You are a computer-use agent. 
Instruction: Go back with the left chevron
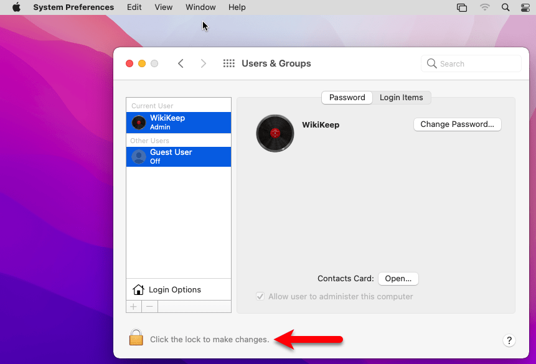click(181, 63)
